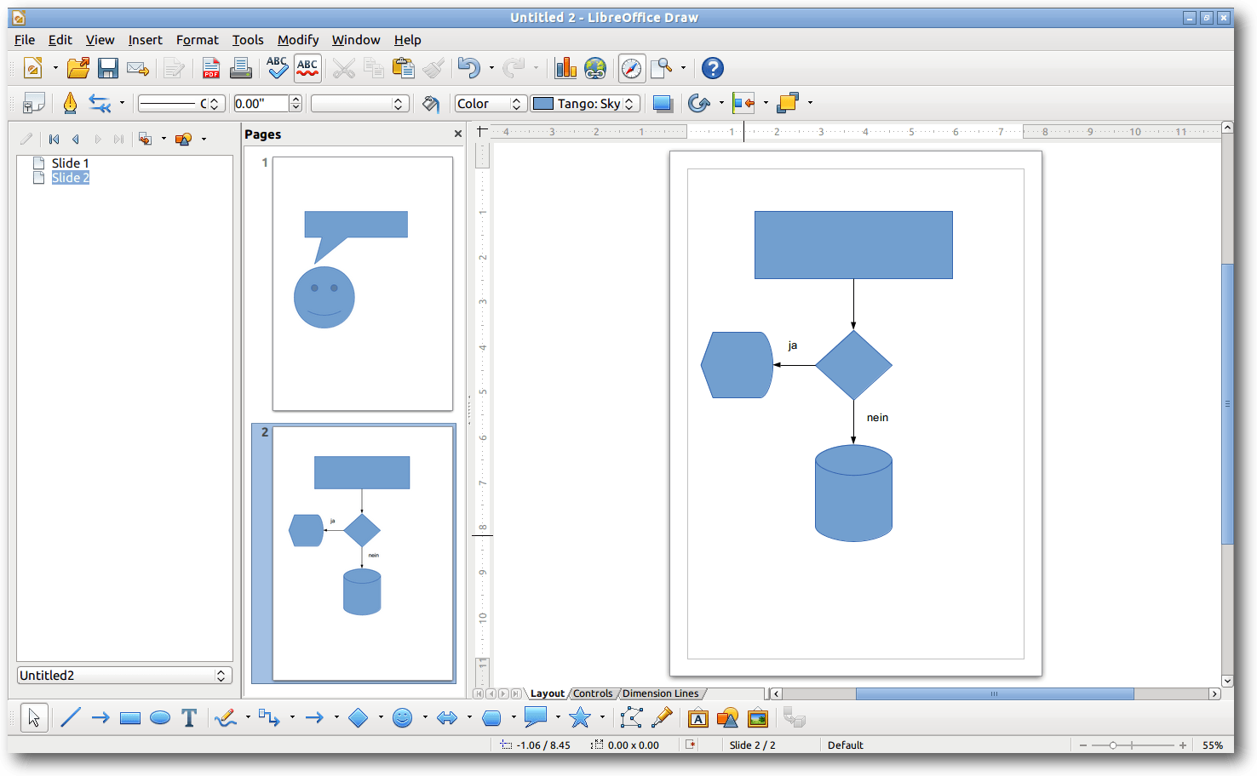The image size is (1257, 776).
Task: Open the line style dropdown
Action: [181, 103]
